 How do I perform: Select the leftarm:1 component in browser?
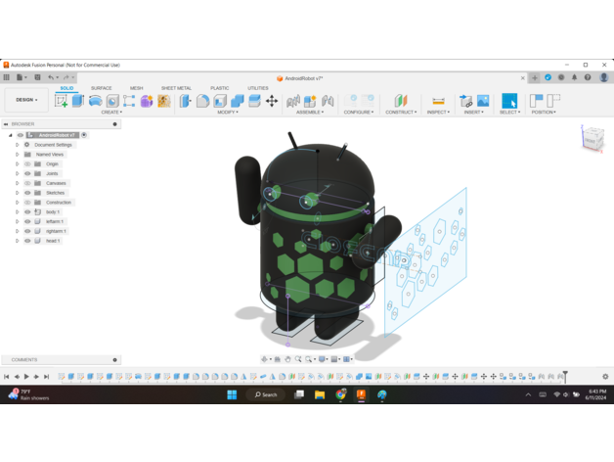tap(55, 221)
